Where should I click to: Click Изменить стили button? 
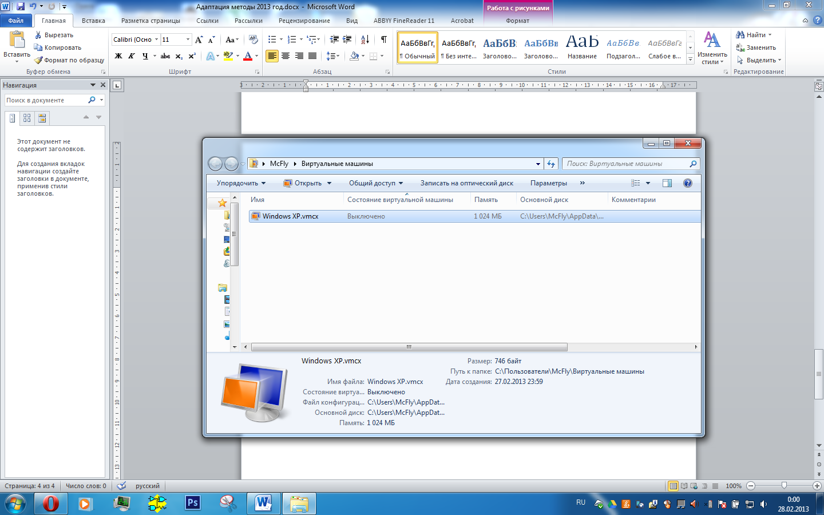pos(712,48)
